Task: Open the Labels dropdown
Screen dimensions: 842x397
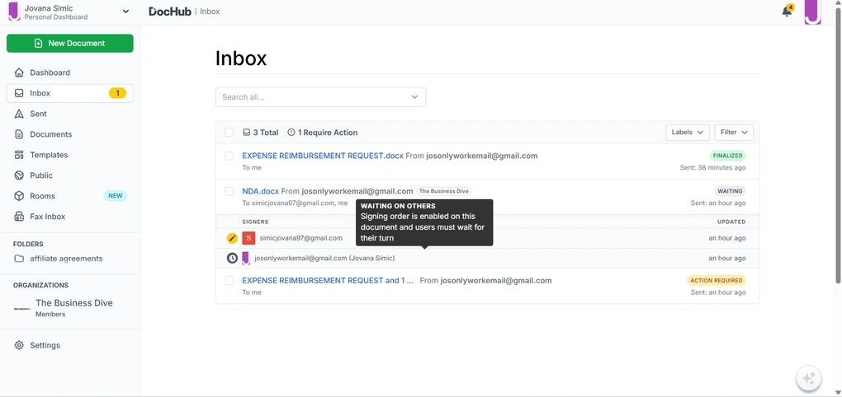Action: (x=688, y=133)
